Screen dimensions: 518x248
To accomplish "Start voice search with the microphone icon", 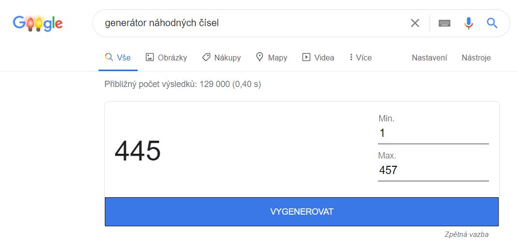I will coord(468,23).
